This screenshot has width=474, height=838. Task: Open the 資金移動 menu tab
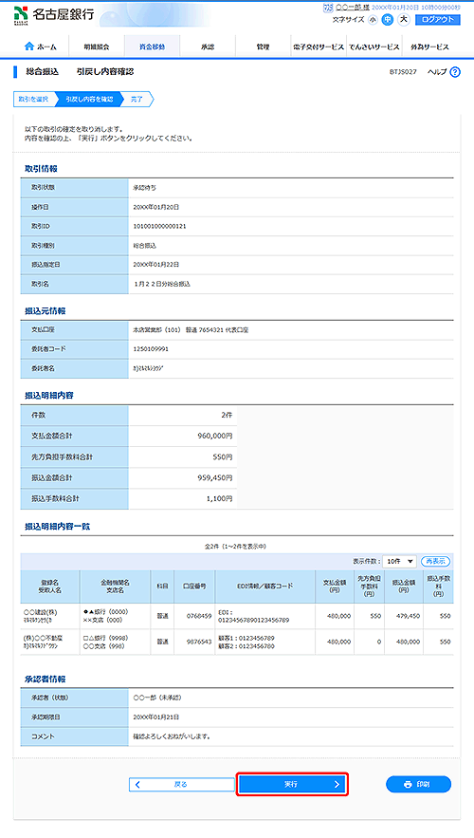coord(152,47)
